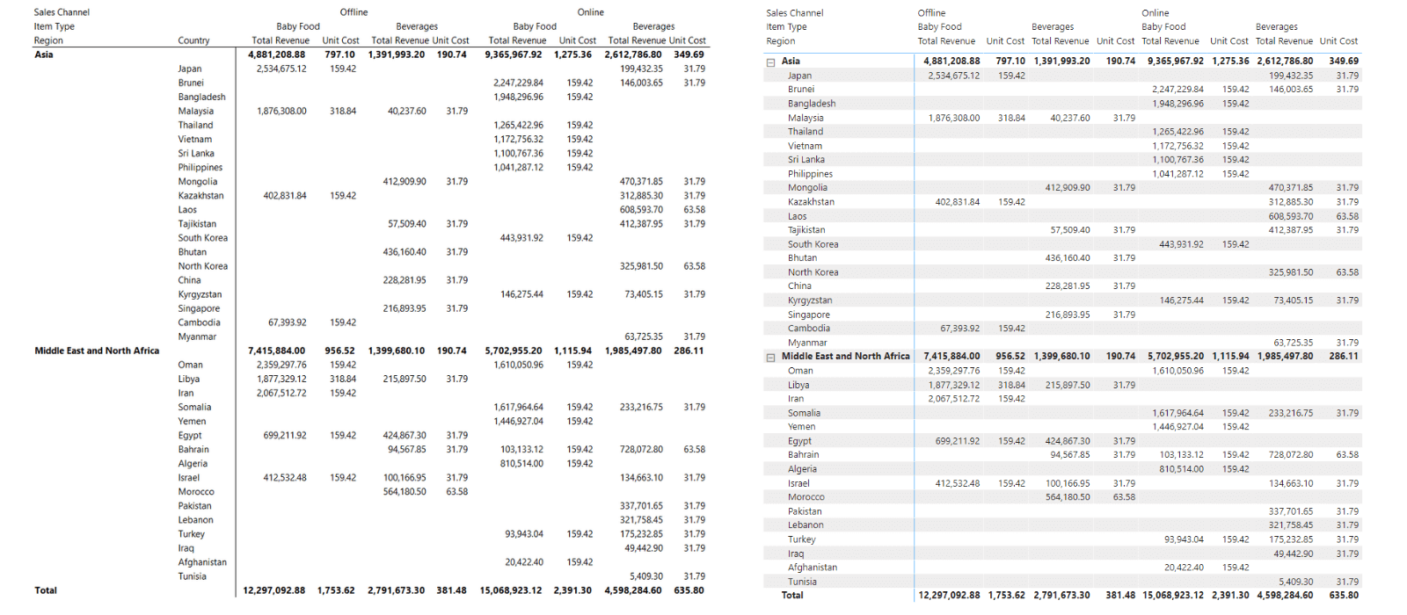Click Japan's 2,534,675.12 revenue in expandable matrix

pyautogui.click(x=953, y=76)
